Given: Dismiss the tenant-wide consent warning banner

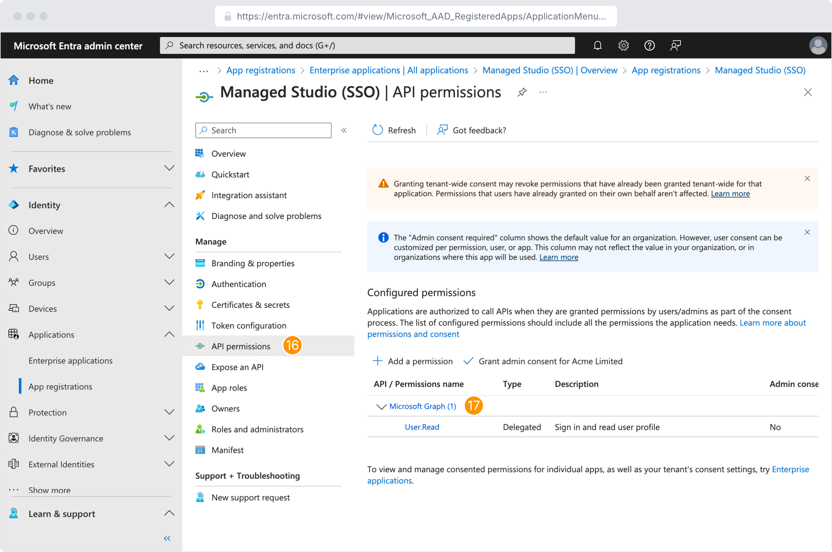Looking at the screenshot, I should coord(807,179).
